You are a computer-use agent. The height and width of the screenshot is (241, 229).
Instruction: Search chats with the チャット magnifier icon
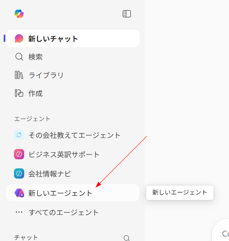click(x=127, y=238)
